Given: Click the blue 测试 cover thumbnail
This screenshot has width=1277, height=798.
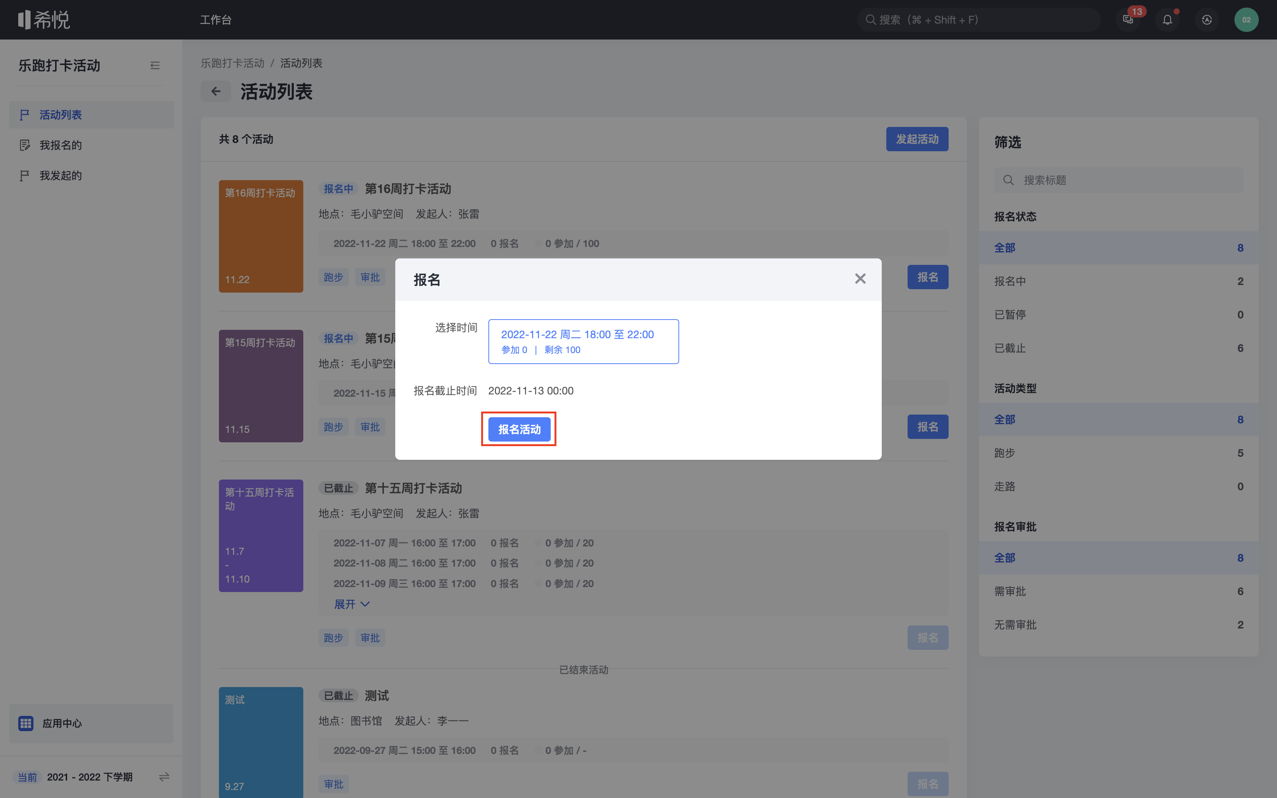Looking at the screenshot, I should (261, 742).
